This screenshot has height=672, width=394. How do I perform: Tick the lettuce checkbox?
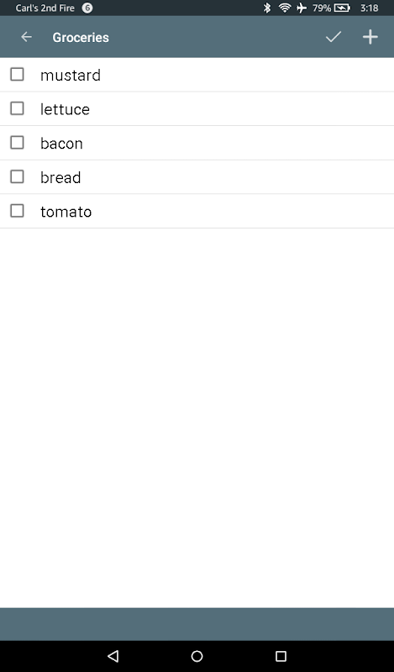point(17,108)
